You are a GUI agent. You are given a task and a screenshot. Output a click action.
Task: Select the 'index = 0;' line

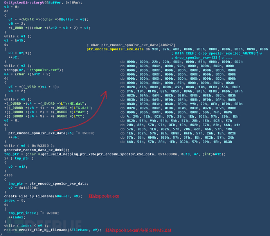pyautogui.click(x=14, y=200)
